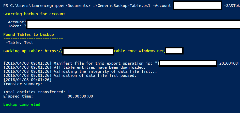Click the "Starting backup for account" heading
240x113 pixels.
pyautogui.click(x=34, y=14)
